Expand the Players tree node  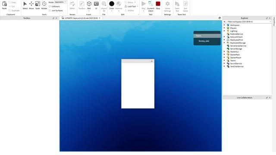[224, 28]
